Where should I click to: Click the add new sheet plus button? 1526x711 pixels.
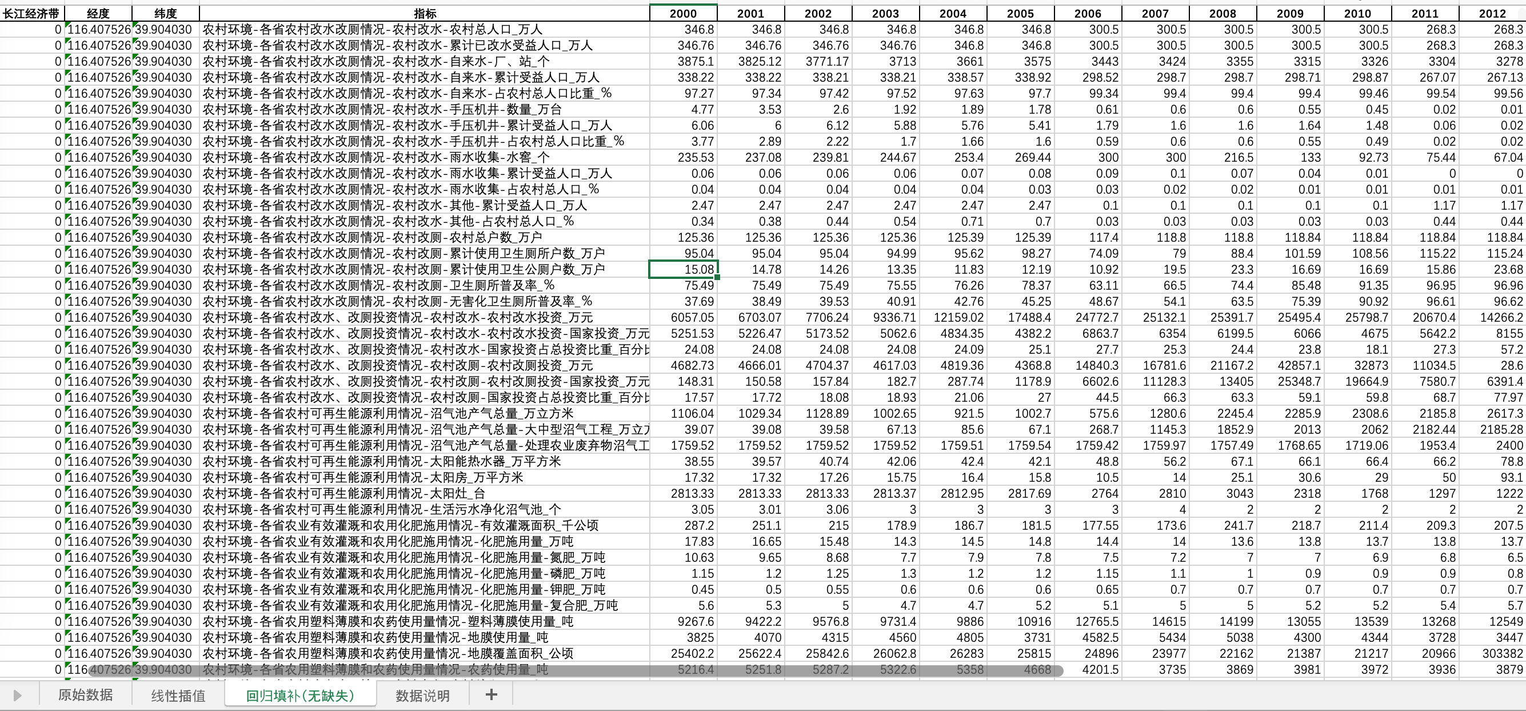pyautogui.click(x=490, y=694)
